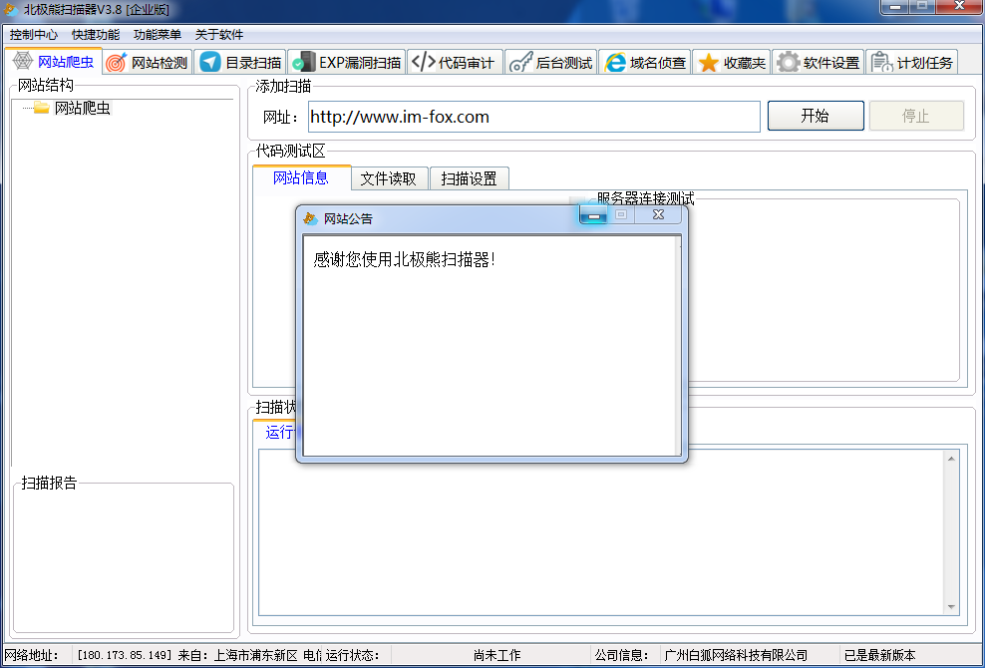Screen dimensions: 985x668
Task: Click the EXP漏洞扫描 server icon
Action: pos(303,63)
